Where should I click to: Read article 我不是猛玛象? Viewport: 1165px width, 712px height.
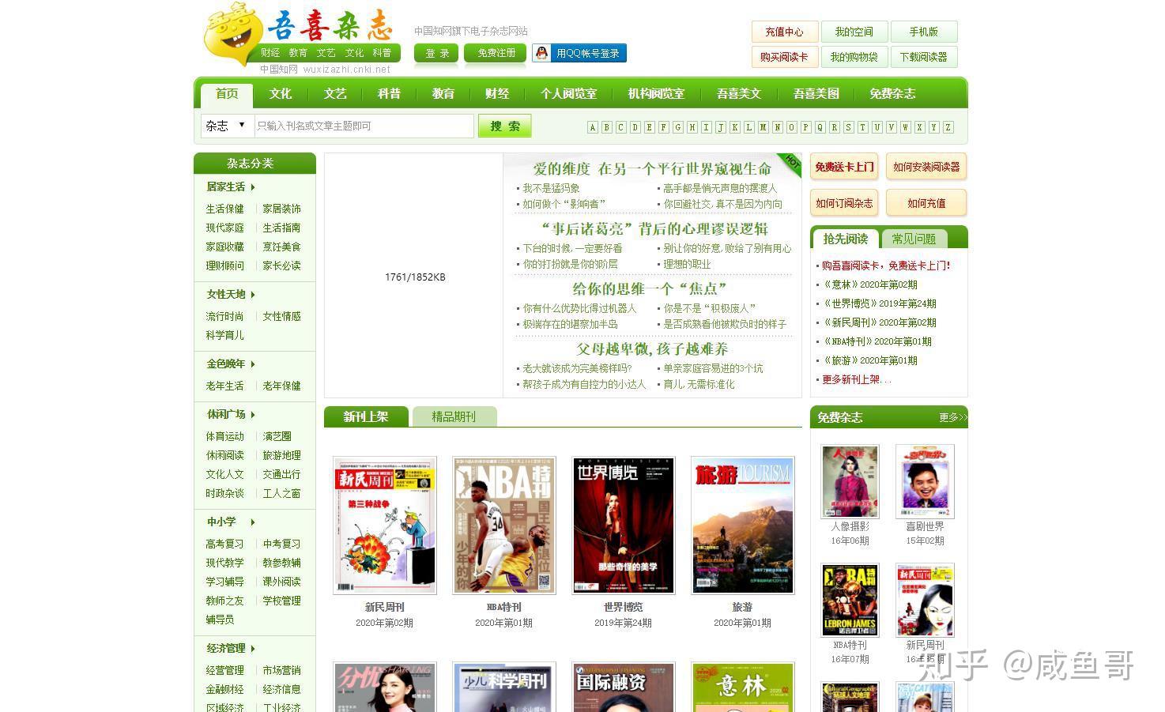pyautogui.click(x=551, y=188)
